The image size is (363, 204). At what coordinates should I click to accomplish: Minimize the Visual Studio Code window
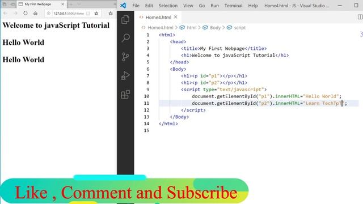[x=340, y=6]
